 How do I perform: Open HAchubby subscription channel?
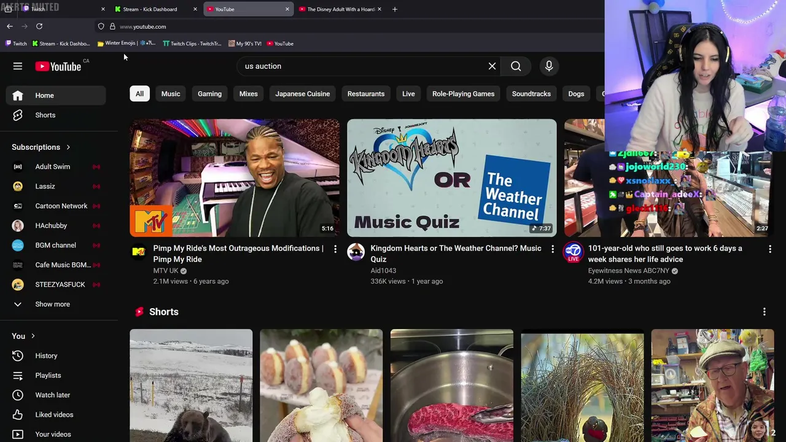click(x=56, y=225)
